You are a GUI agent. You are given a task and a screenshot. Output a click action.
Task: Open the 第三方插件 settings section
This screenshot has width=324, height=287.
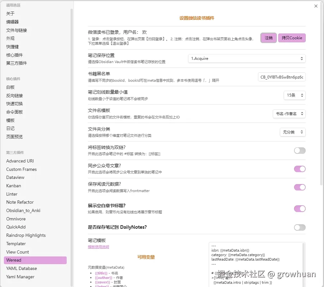coord(16,63)
